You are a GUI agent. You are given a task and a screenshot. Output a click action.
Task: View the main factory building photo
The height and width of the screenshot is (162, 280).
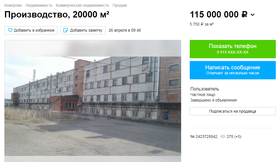(93, 106)
